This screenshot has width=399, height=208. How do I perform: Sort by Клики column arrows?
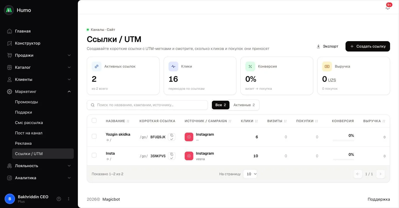point(256,121)
